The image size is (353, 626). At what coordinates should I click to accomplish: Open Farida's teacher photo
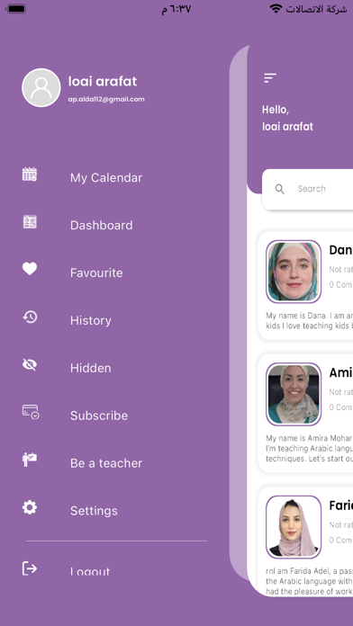pos(294,527)
